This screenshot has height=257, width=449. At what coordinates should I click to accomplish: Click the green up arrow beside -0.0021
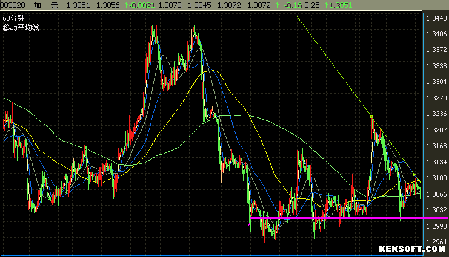click(126, 5)
